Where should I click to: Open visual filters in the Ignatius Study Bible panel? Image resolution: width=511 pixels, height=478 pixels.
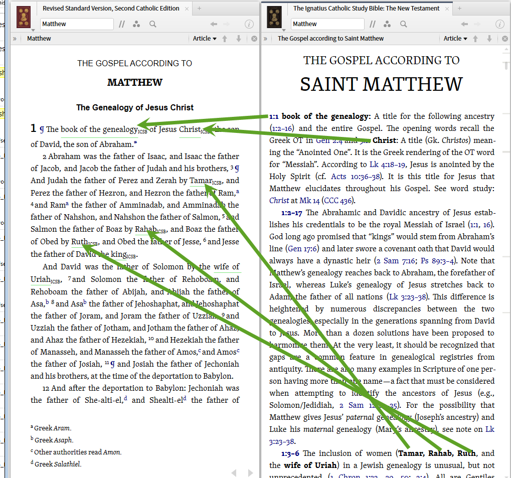pyautogui.click(x=387, y=24)
